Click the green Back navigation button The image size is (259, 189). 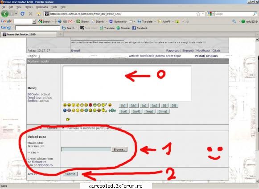5,14
